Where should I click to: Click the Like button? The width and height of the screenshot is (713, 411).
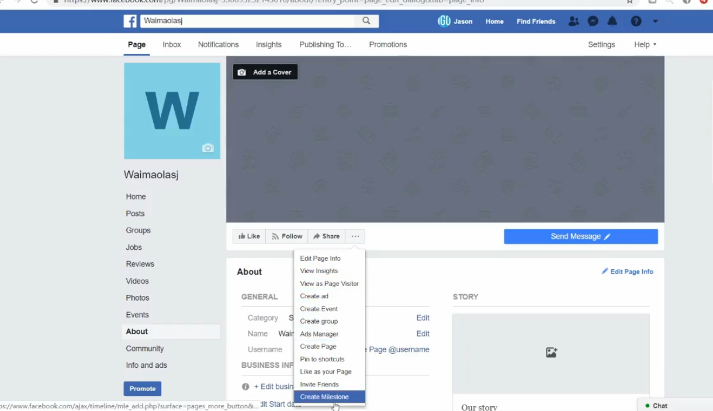click(249, 236)
